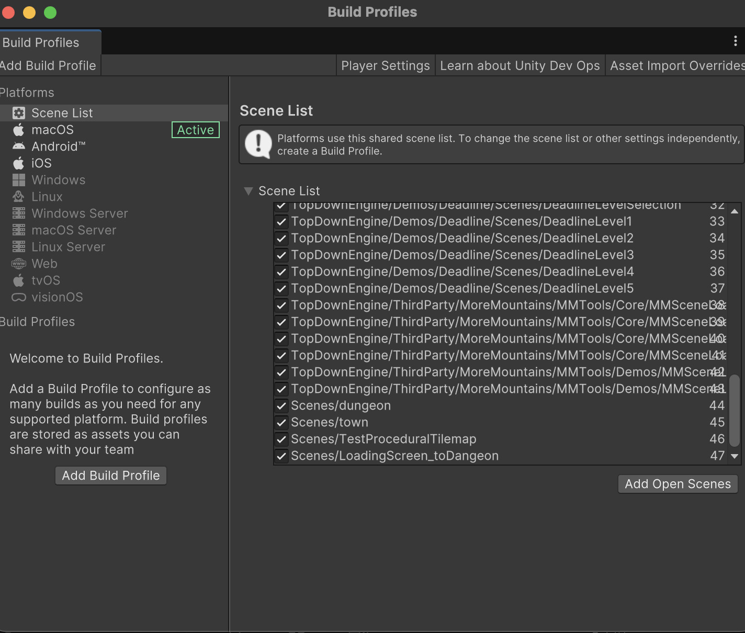The height and width of the screenshot is (633, 745).
Task: Select the Linux Server platform
Action: click(114, 247)
